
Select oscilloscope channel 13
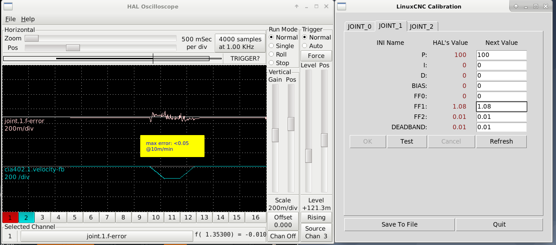click(x=204, y=218)
